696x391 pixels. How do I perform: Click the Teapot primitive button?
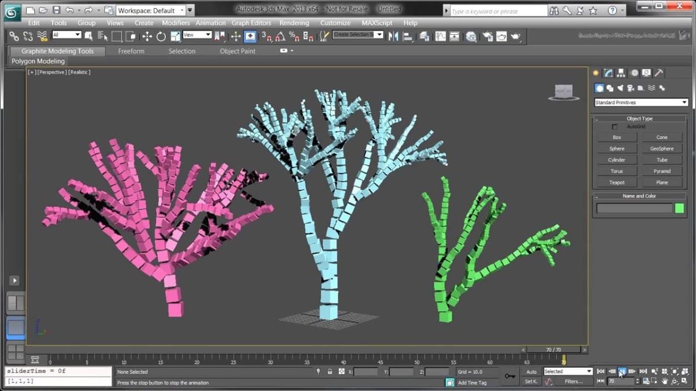(x=616, y=182)
